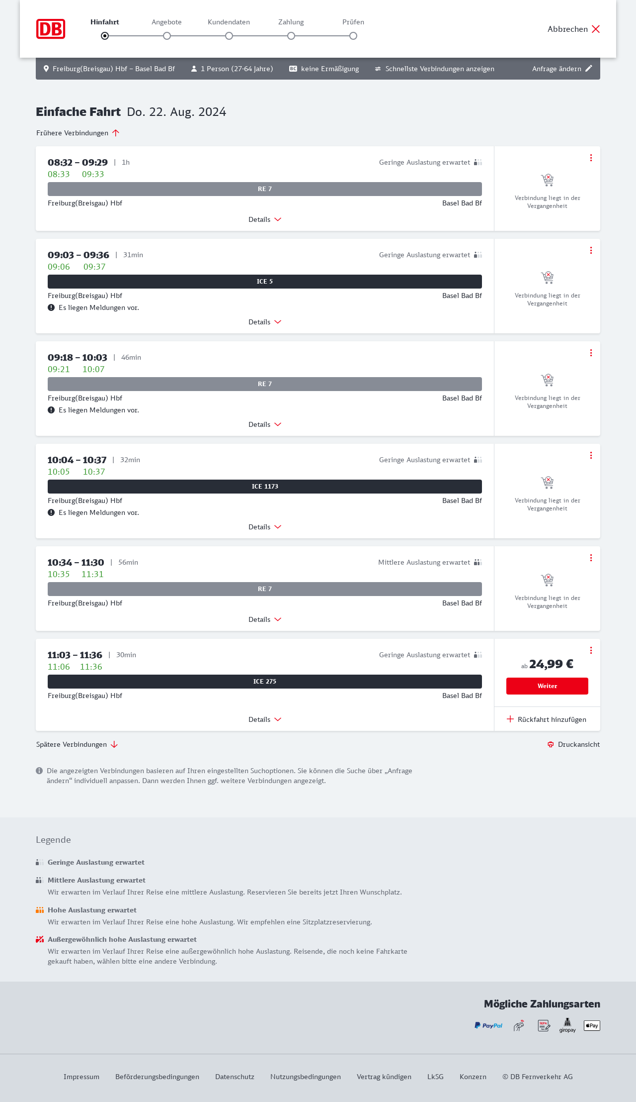Expand Details for the 08:32 RE 7 connection
636x1102 pixels.
coord(265,219)
